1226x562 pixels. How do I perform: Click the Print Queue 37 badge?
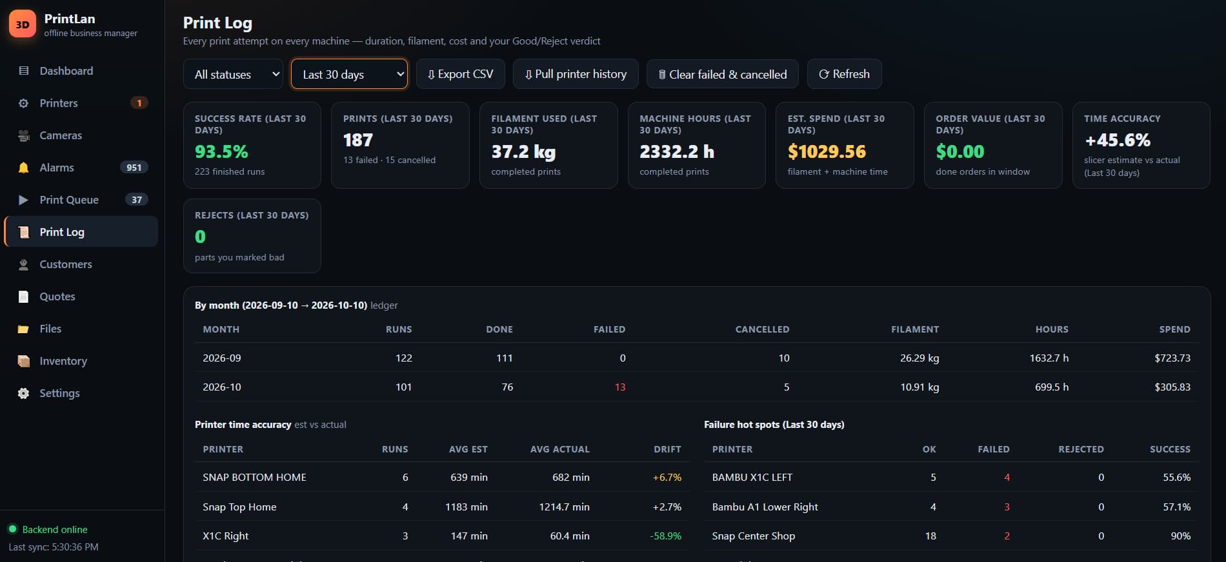(x=137, y=200)
